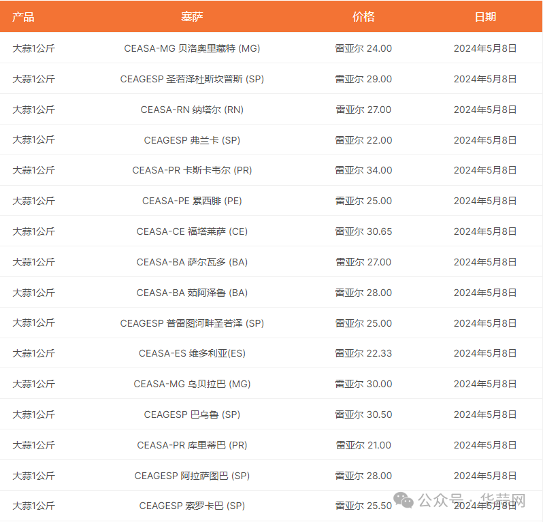The width and height of the screenshot is (543, 522).
Task: Select CEASA-ES 维多利亚(ES) cell
Action: 192,353
